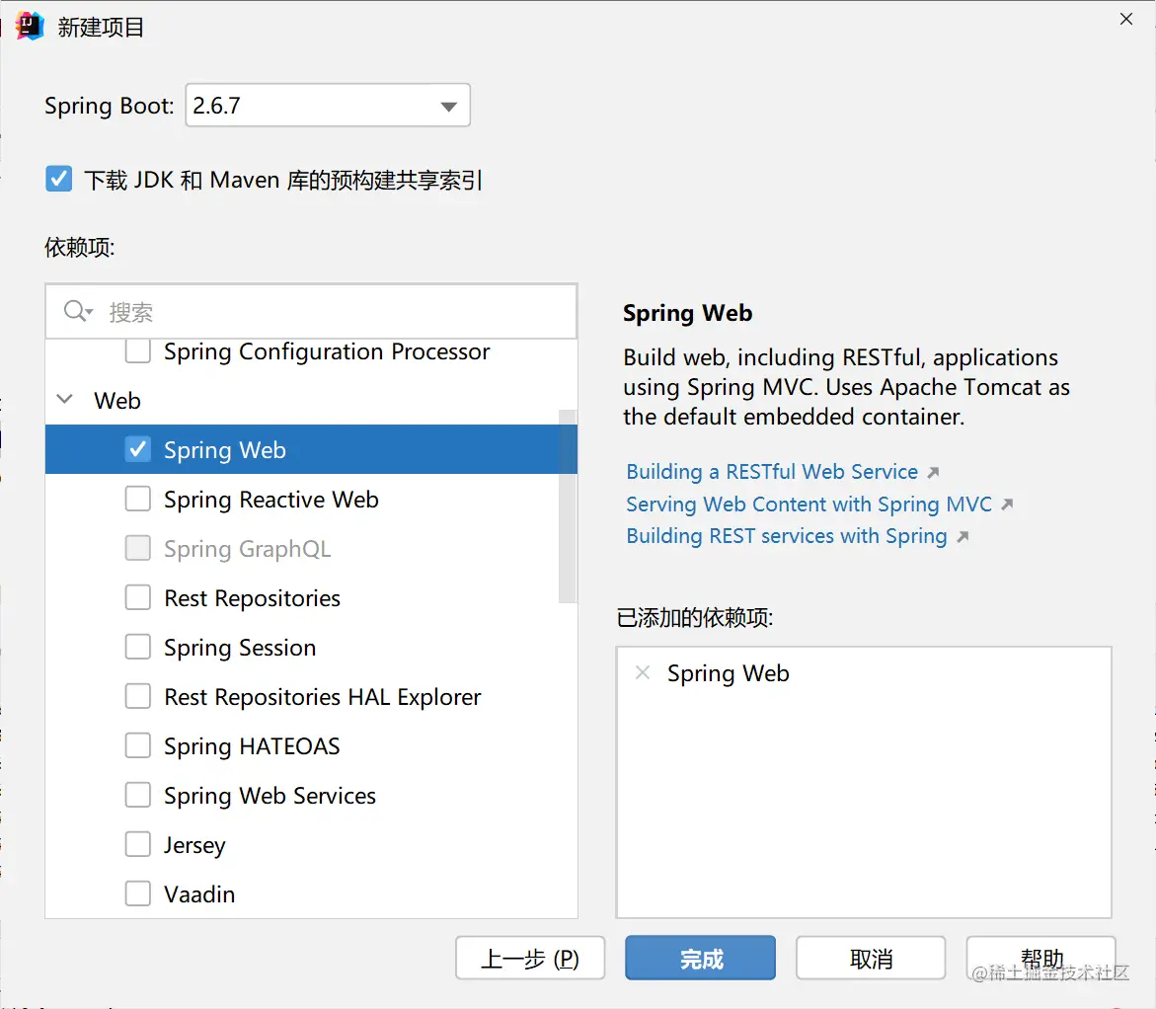1156x1009 pixels.
Task: Select the Spring Web Services label
Action: 270,796
